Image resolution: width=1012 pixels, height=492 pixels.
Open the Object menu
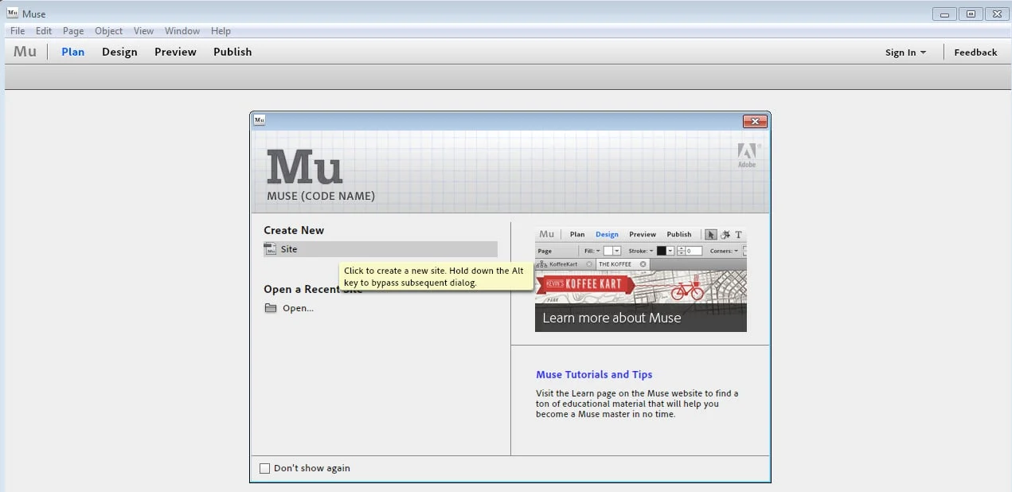(x=109, y=31)
